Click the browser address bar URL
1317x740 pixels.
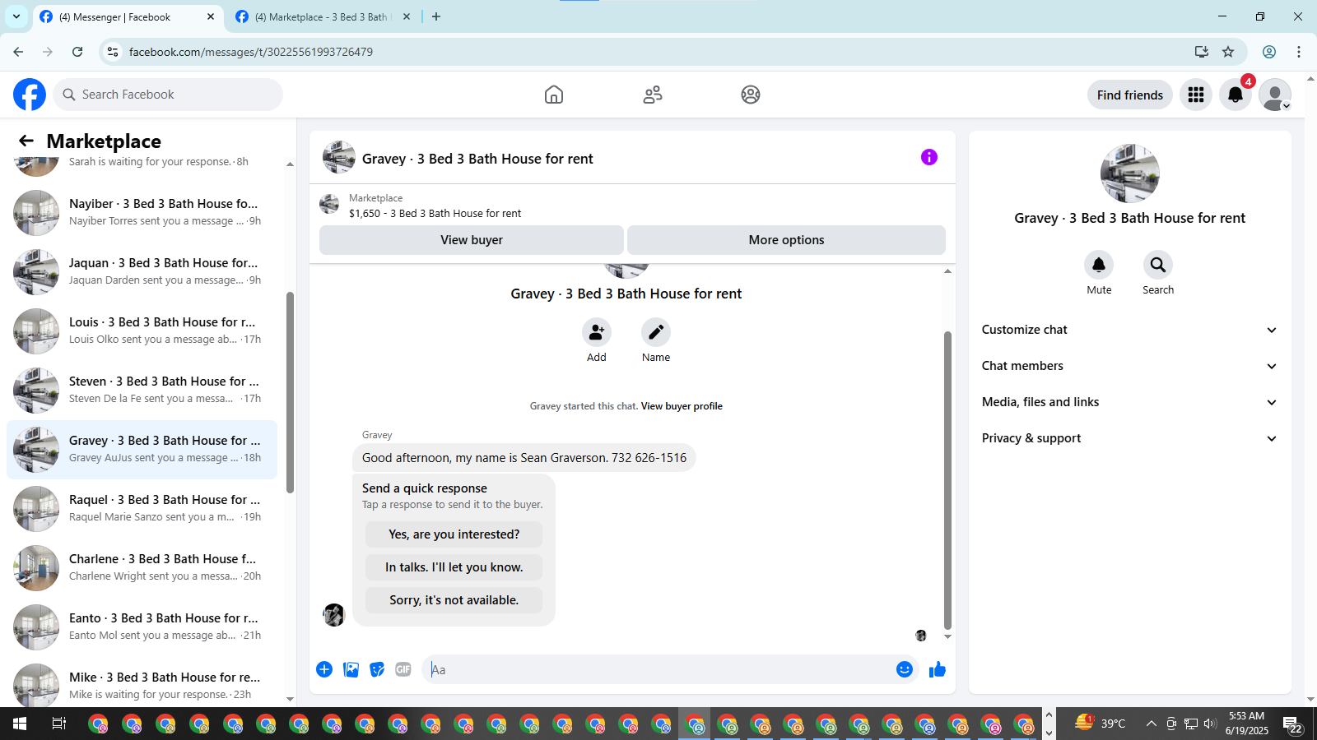(x=250, y=52)
